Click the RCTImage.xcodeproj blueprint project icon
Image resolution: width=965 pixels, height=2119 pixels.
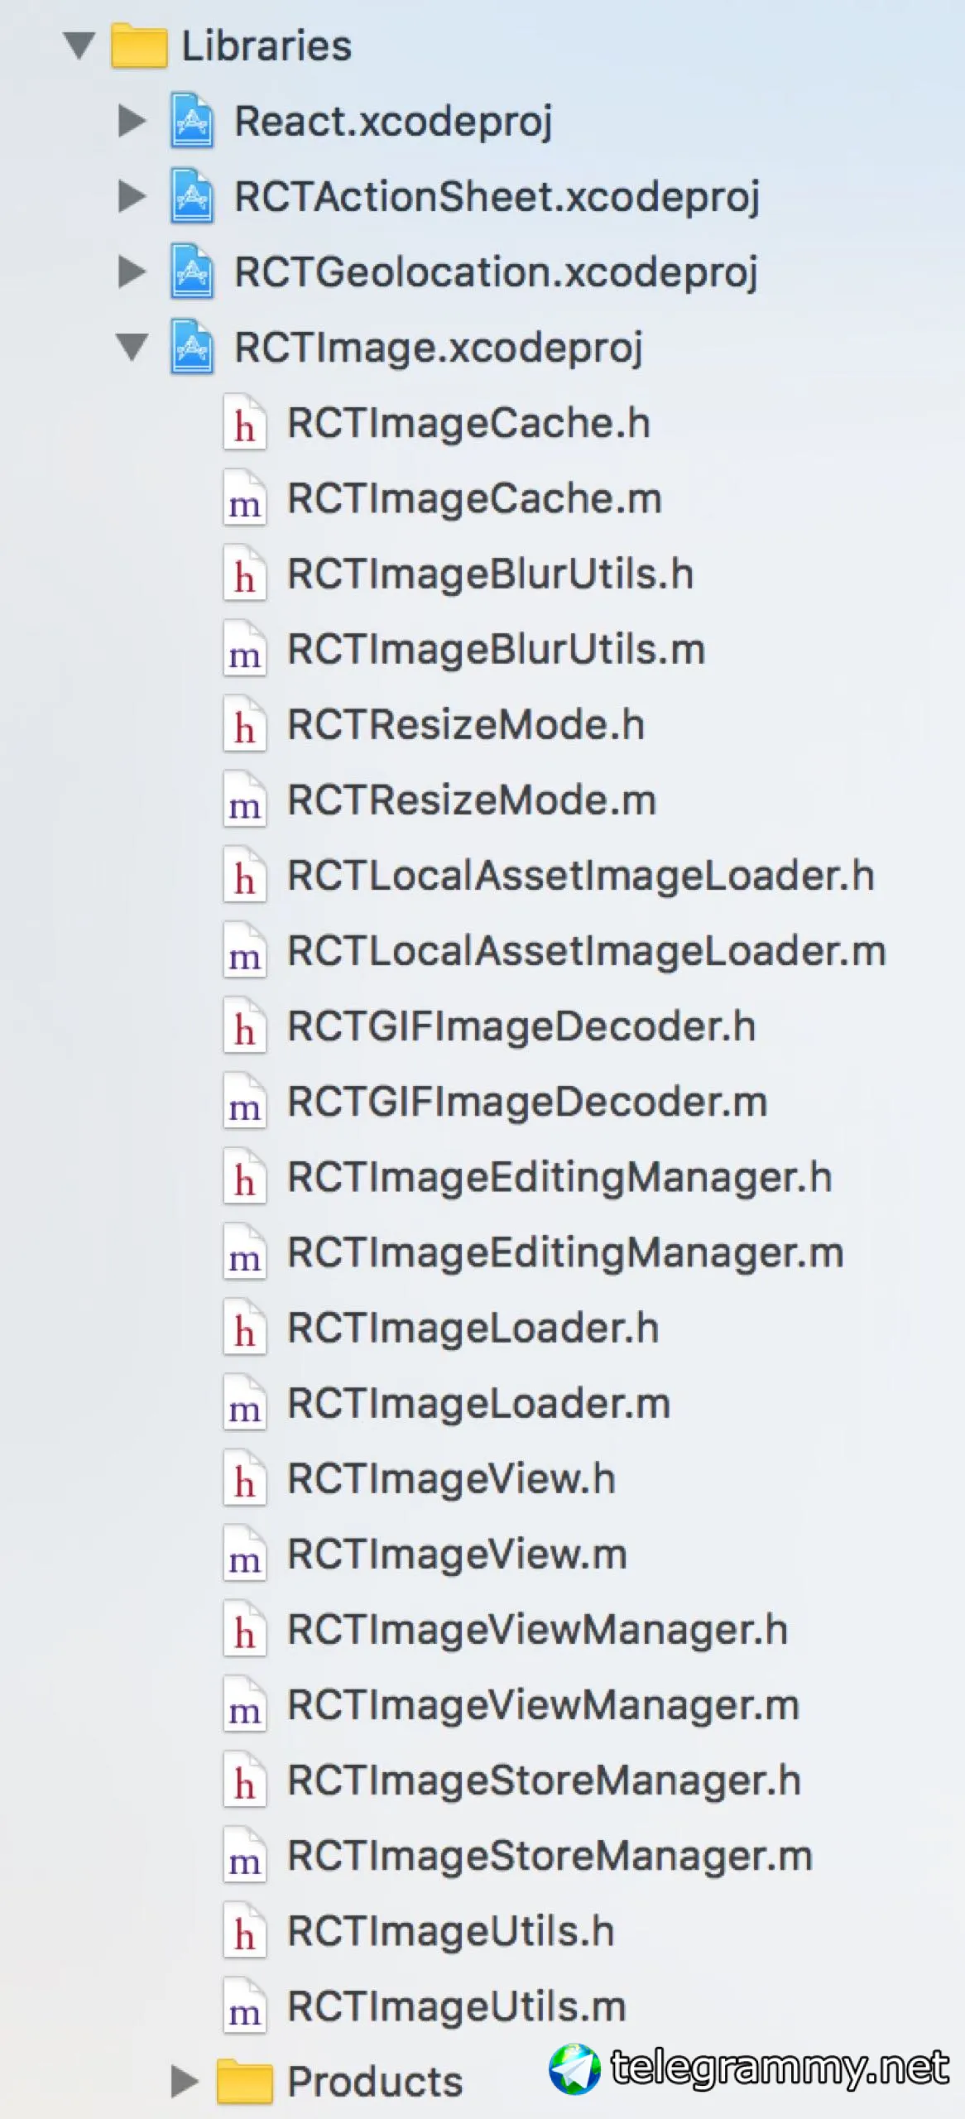pyautogui.click(x=192, y=348)
